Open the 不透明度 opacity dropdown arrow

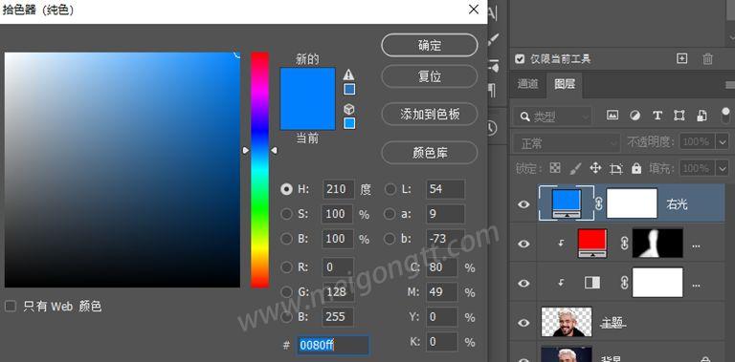[x=723, y=141]
